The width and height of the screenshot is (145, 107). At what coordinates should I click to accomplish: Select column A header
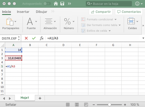point(13,45)
